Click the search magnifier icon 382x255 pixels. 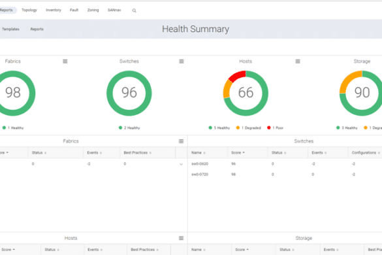coord(134,10)
